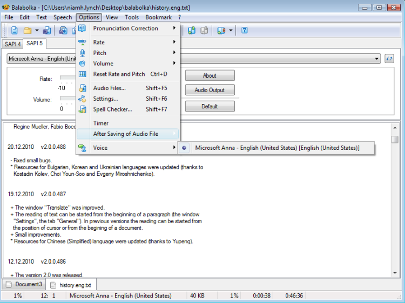The width and height of the screenshot is (405, 303).
Task: Expand the Voice submenu
Action: [174, 147]
